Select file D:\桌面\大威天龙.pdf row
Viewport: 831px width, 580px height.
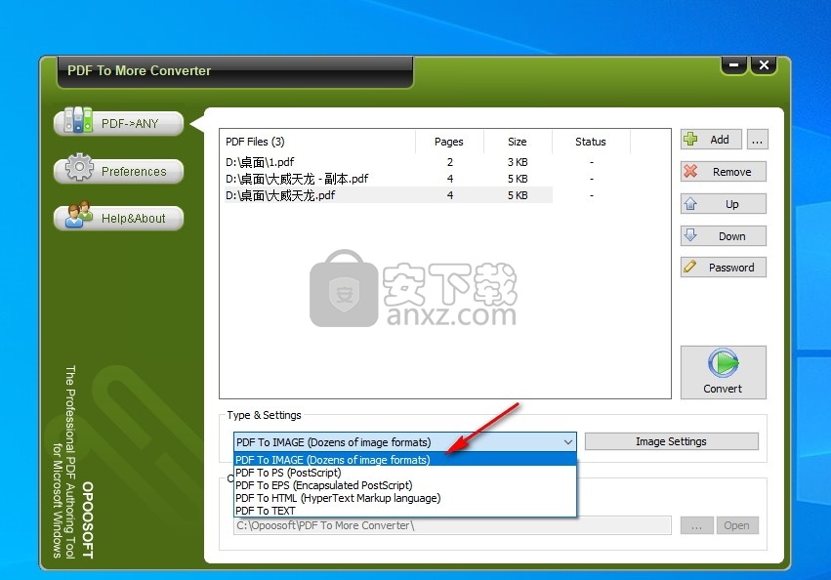389,195
